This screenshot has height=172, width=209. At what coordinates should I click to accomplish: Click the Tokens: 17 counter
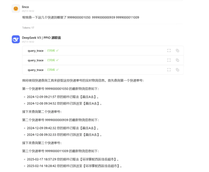[28, 27]
